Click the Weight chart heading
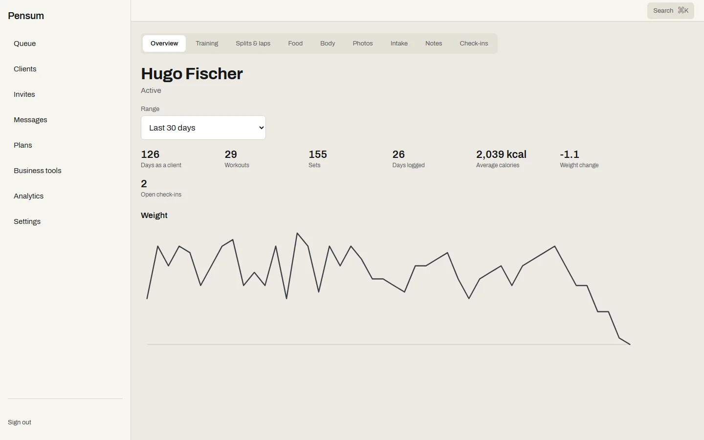Screen dimensions: 704x440 click(154, 216)
